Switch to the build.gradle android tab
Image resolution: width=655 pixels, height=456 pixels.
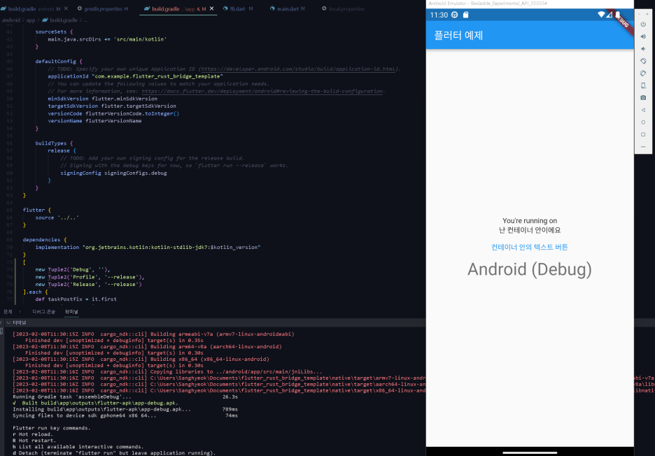click(x=31, y=8)
